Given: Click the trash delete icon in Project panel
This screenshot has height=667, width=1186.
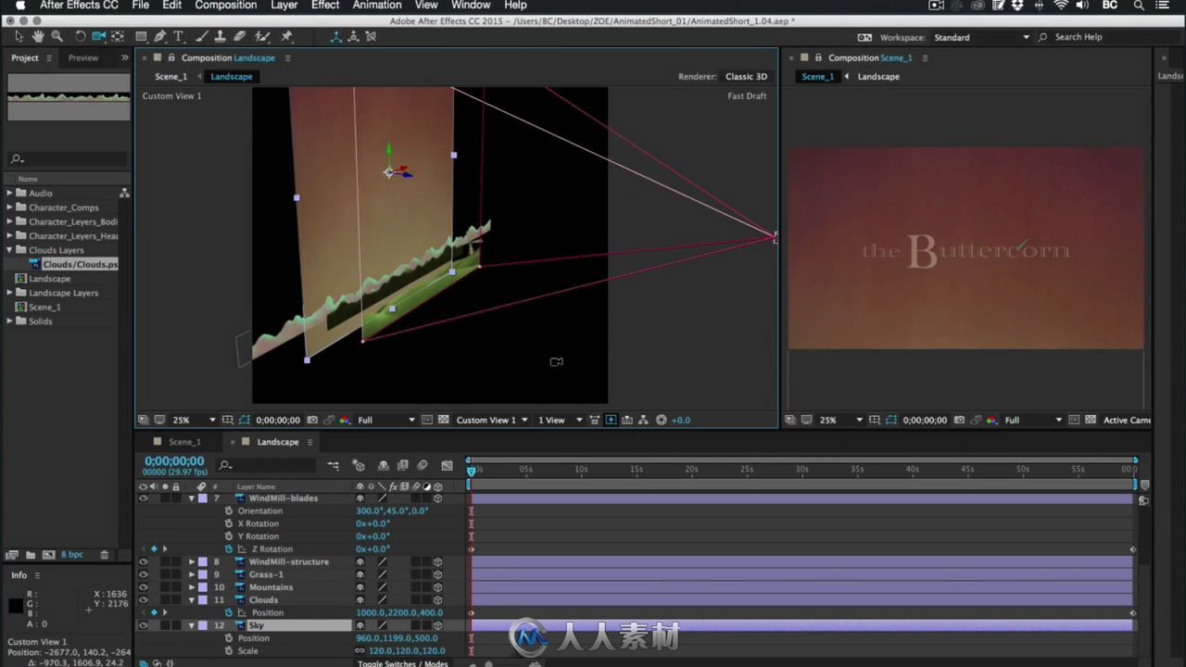Looking at the screenshot, I should [x=104, y=554].
